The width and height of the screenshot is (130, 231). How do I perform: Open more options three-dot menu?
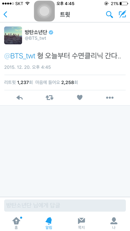[x=110, y=98]
